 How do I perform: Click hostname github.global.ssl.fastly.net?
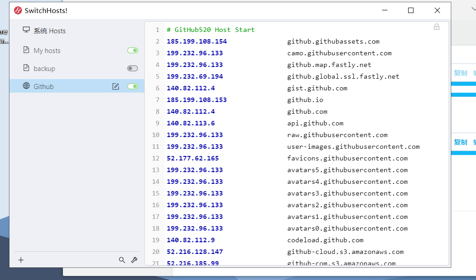(343, 76)
